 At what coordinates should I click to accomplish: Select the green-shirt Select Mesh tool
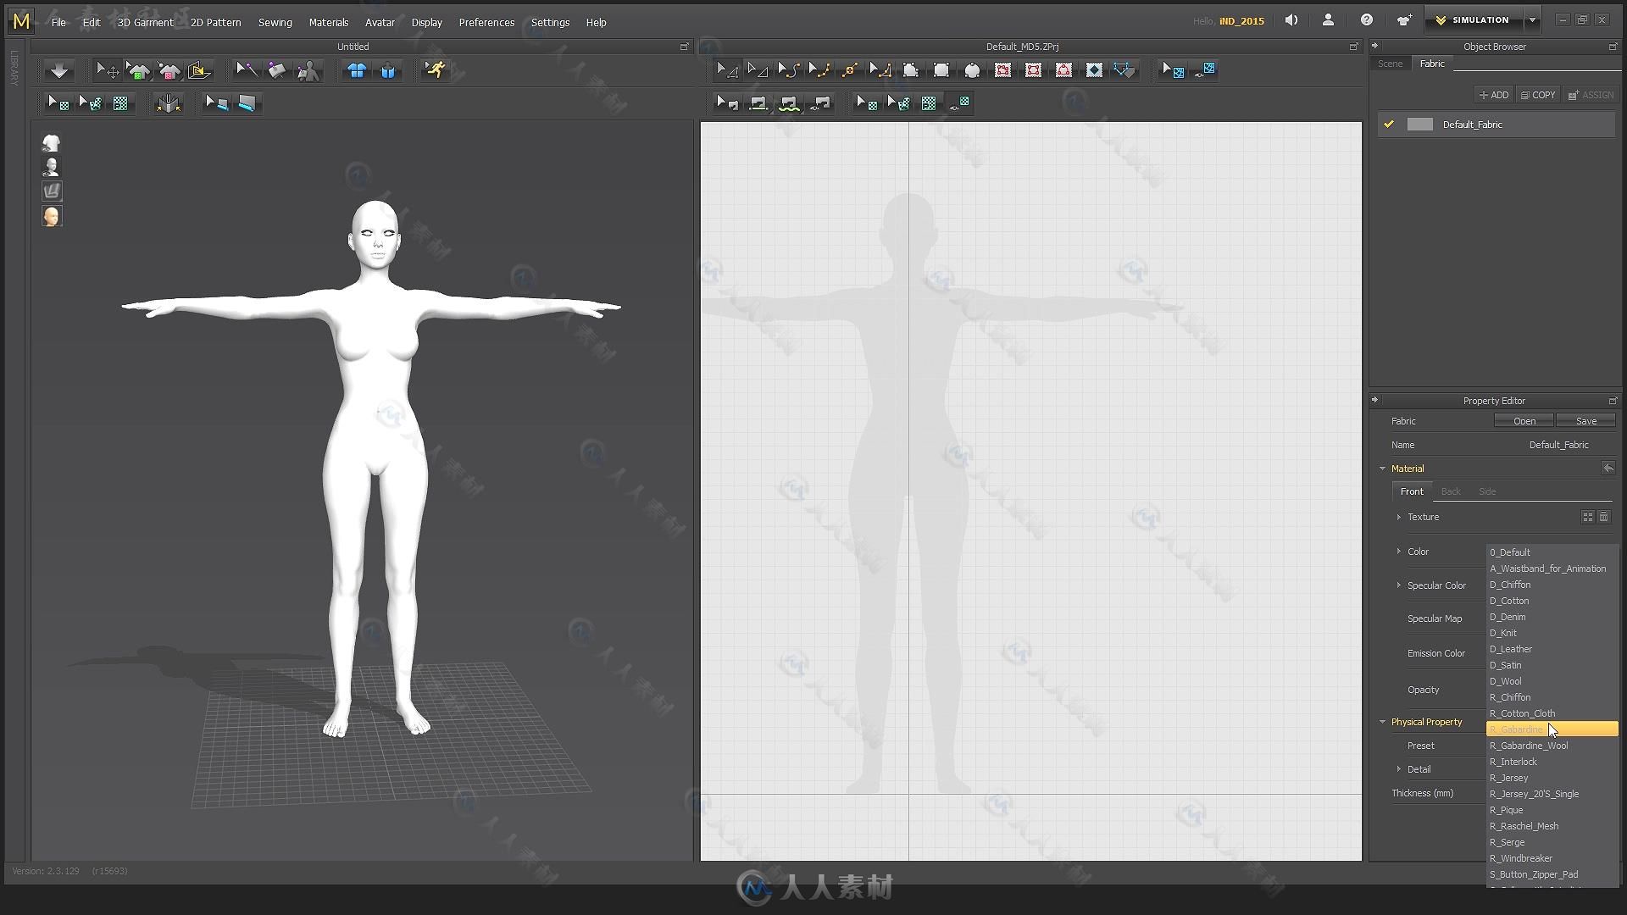tap(138, 70)
